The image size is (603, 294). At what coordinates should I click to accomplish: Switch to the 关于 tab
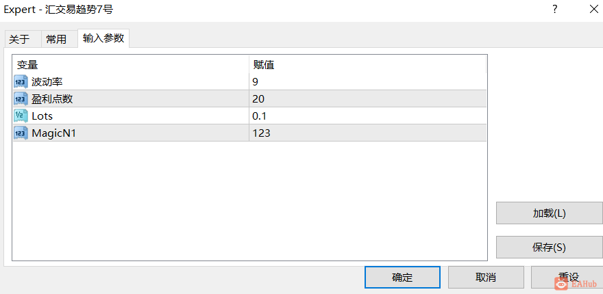pyautogui.click(x=19, y=39)
